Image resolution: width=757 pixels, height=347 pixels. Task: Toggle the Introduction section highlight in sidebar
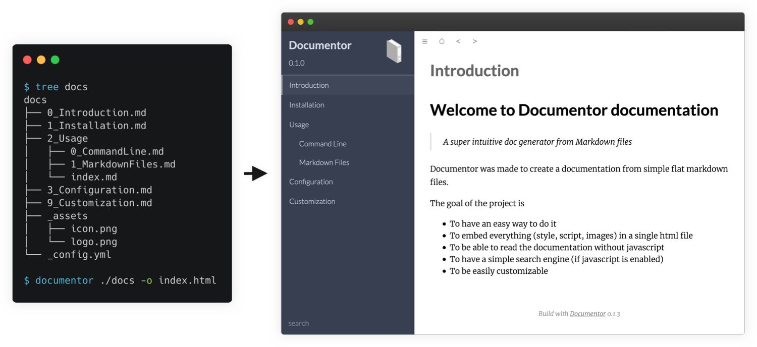click(308, 85)
